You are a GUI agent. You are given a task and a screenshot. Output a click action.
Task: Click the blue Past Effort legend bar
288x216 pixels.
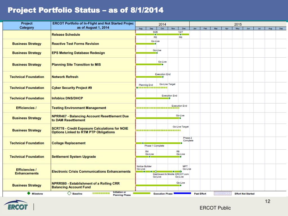pos(182,193)
